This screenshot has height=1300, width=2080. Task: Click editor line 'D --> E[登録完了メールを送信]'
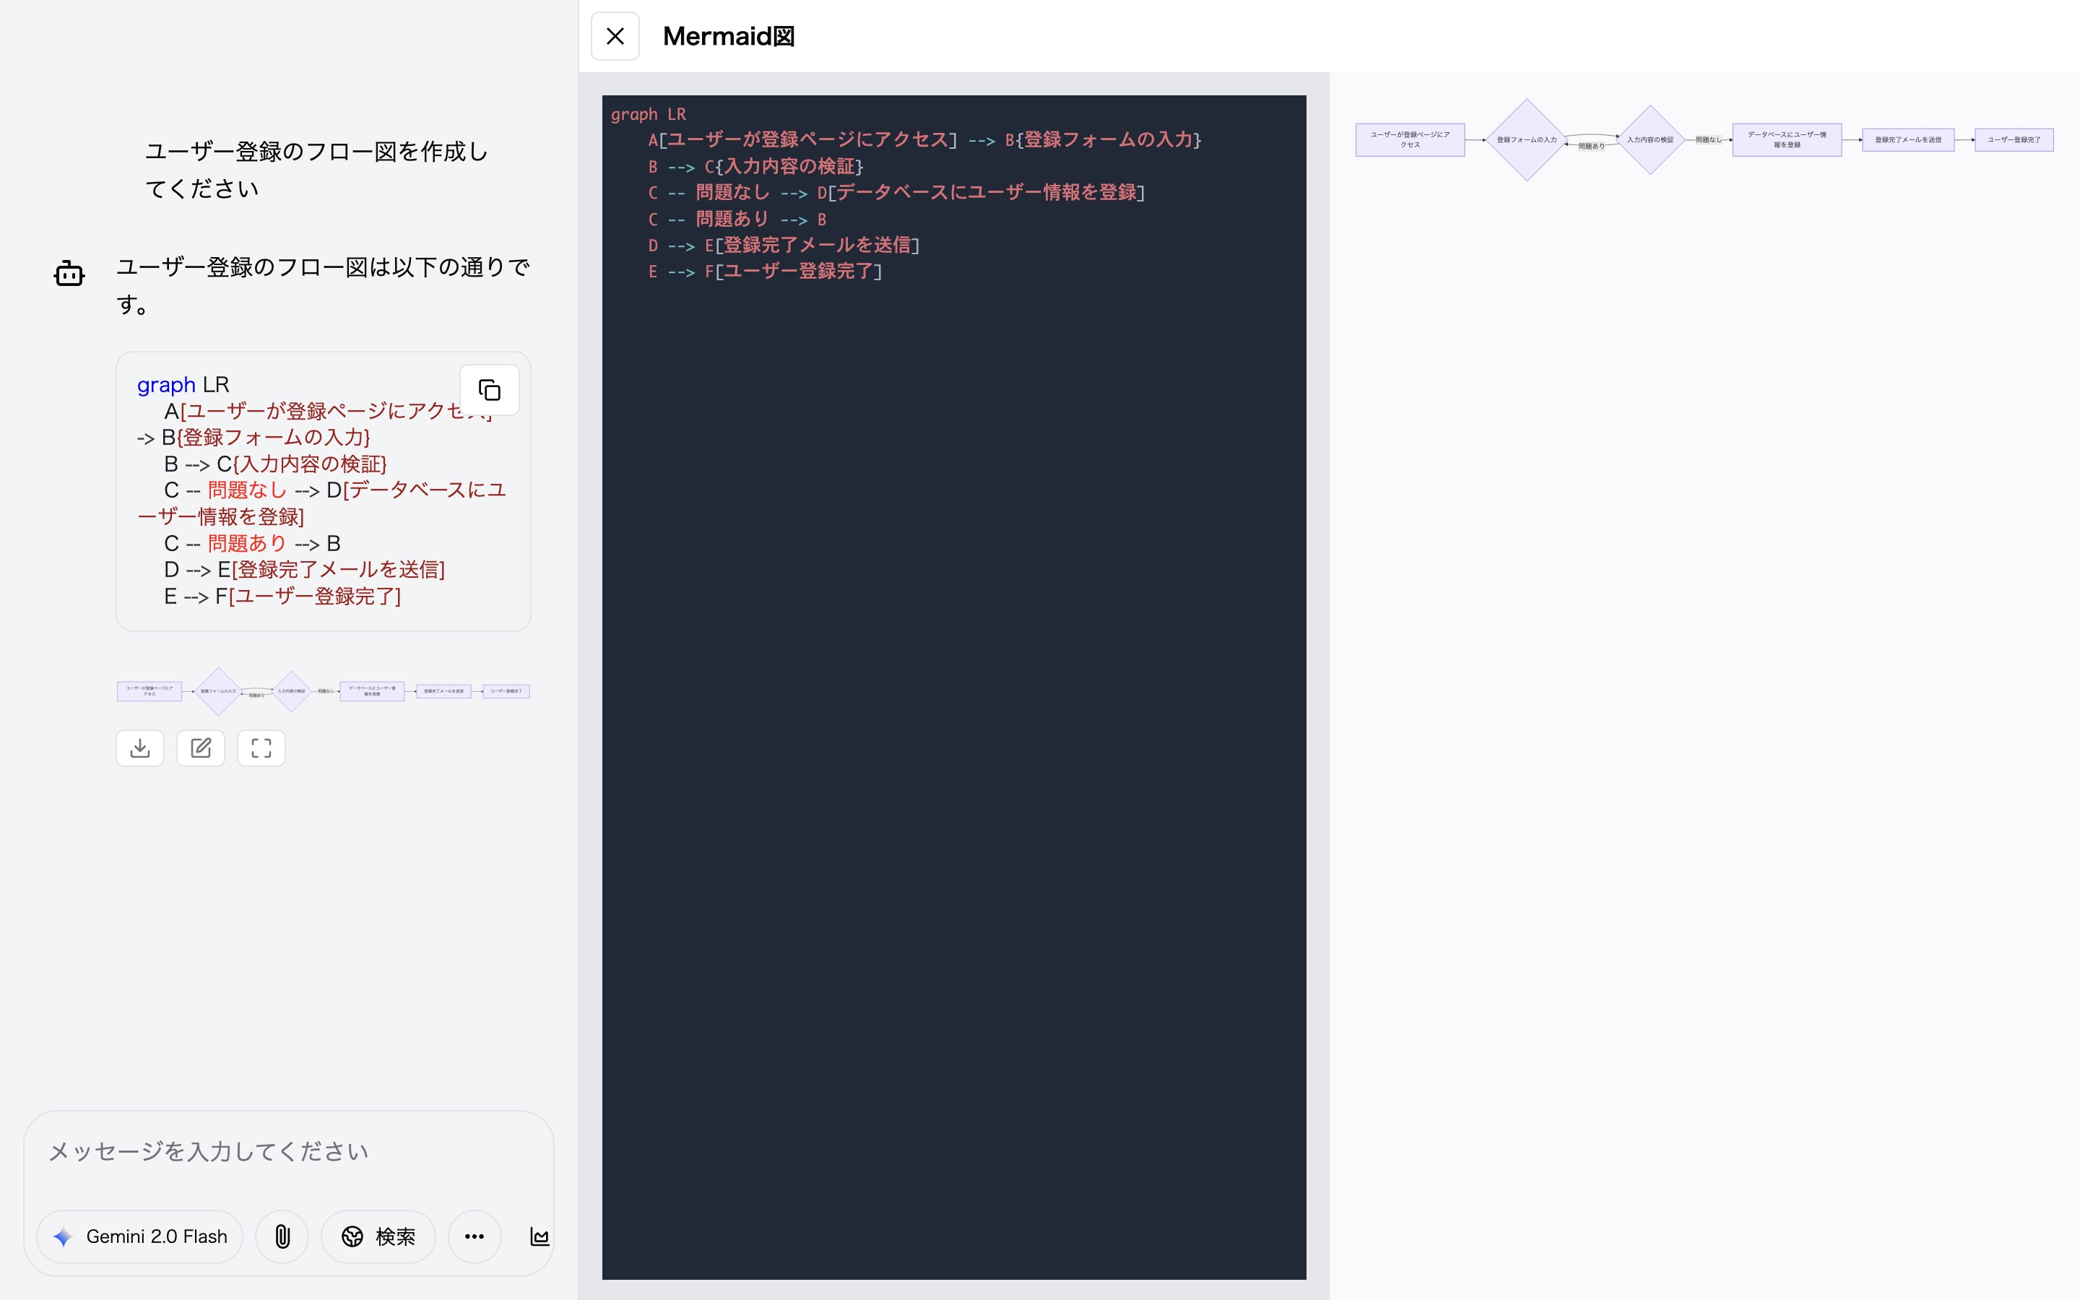pyautogui.click(x=784, y=245)
